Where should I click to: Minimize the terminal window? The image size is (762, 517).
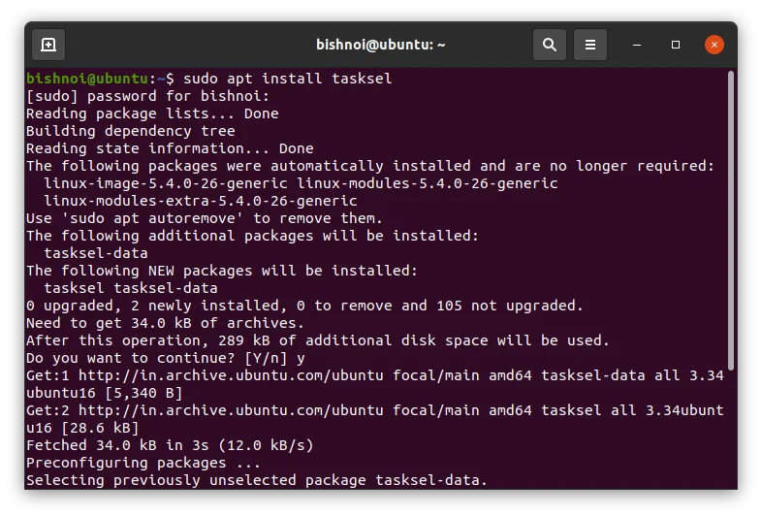[x=637, y=45]
